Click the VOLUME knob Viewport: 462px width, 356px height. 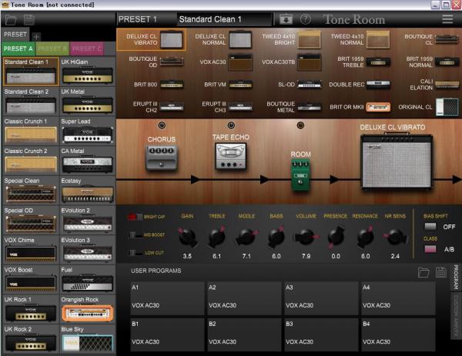coord(306,237)
